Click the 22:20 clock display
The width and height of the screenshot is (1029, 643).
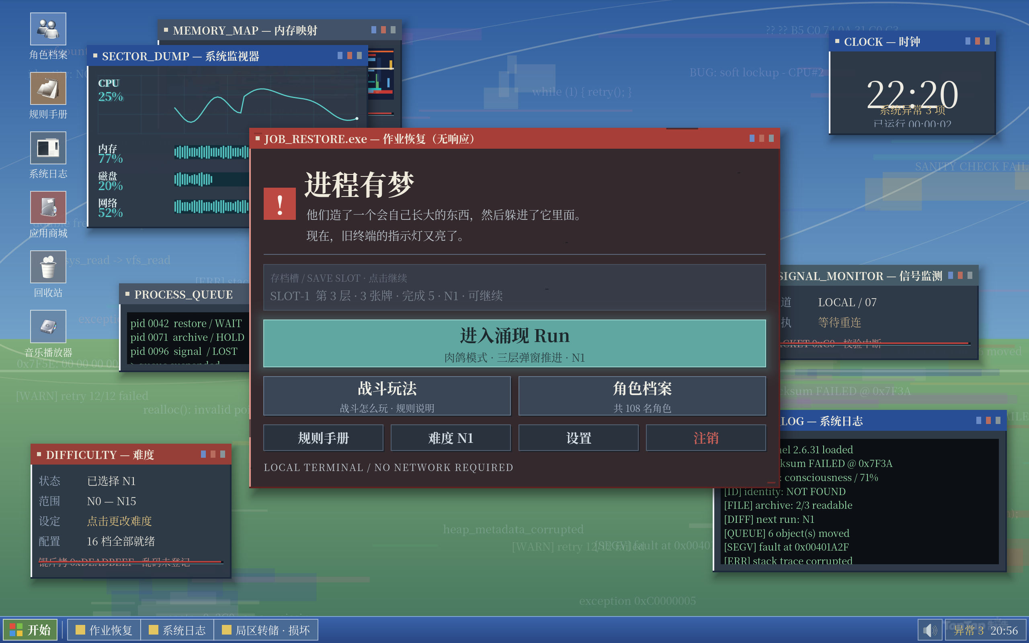point(912,94)
